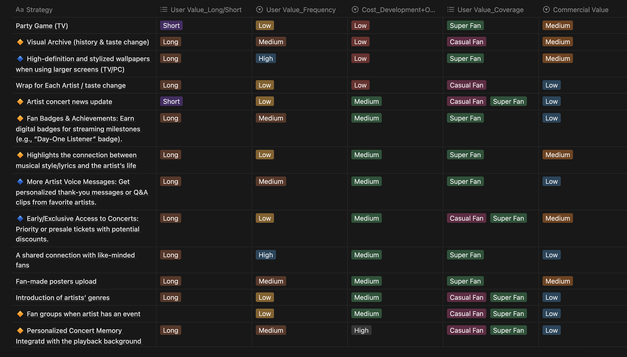
Task: Click the orange diamond beside Fan Badges
Action: coord(20,118)
